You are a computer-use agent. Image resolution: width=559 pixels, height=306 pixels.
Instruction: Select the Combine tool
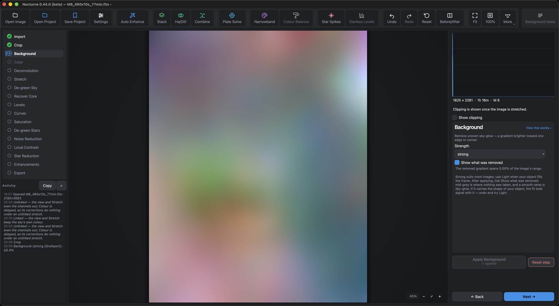202,18
